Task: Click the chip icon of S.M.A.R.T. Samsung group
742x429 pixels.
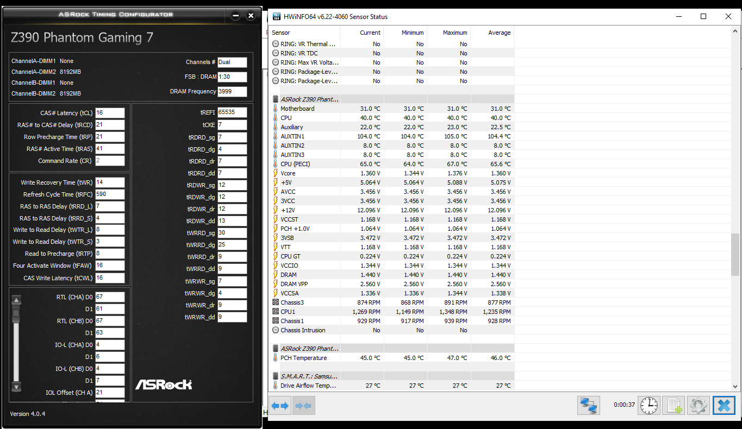Action: 276,376
